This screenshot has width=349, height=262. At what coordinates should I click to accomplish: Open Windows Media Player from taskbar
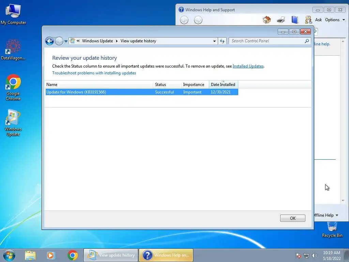(x=51, y=255)
